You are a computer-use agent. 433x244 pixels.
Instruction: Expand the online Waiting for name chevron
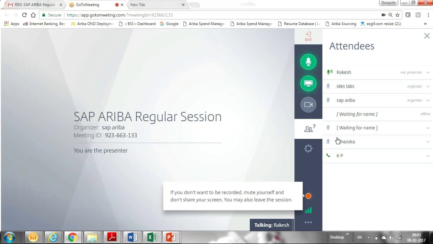428,128
